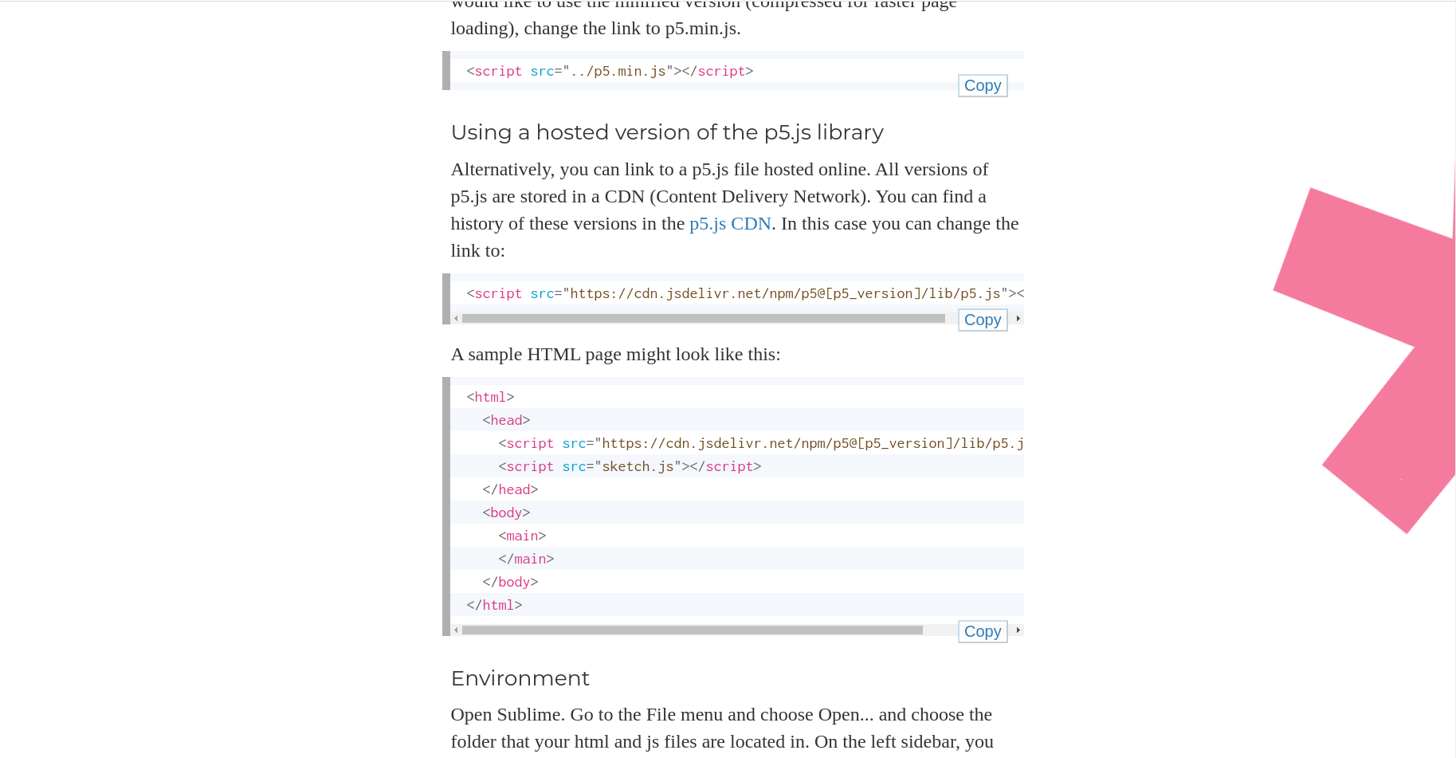Select the 'Environment' heading
Viewport: 1456px width, 758px height.
pyautogui.click(x=520, y=678)
